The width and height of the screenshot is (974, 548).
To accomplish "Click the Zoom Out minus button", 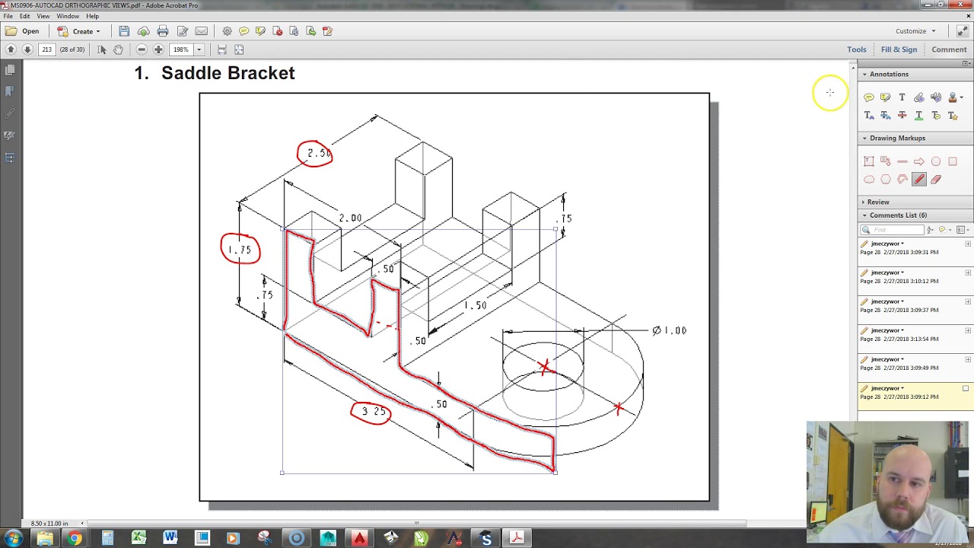I will tap(142, 49).
